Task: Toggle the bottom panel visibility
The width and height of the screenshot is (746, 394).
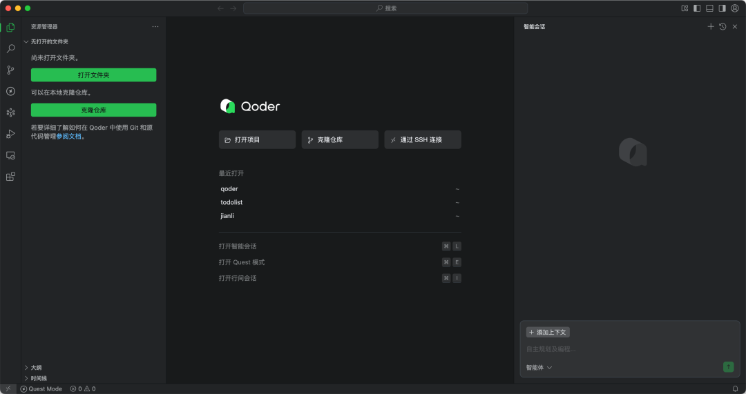Action: click(709, 8)
